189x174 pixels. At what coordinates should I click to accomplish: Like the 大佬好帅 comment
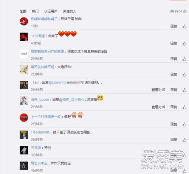(184, 75)
